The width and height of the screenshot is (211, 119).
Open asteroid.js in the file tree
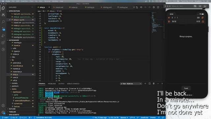coord(21,63)
